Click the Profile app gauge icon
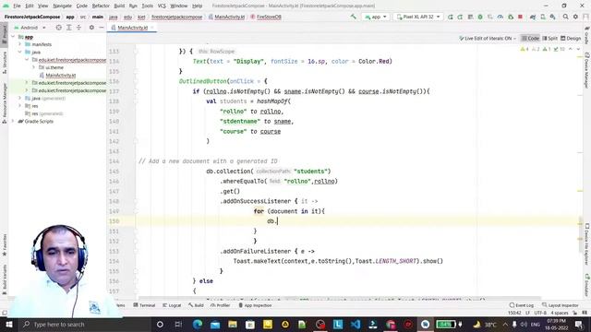The width and height of the screenshot is (591, 332). coord(501,17)
